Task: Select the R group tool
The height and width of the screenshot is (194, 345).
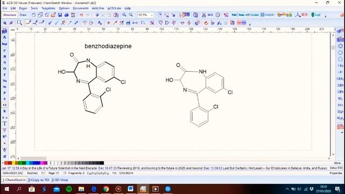Action: (x=5, y=136)
